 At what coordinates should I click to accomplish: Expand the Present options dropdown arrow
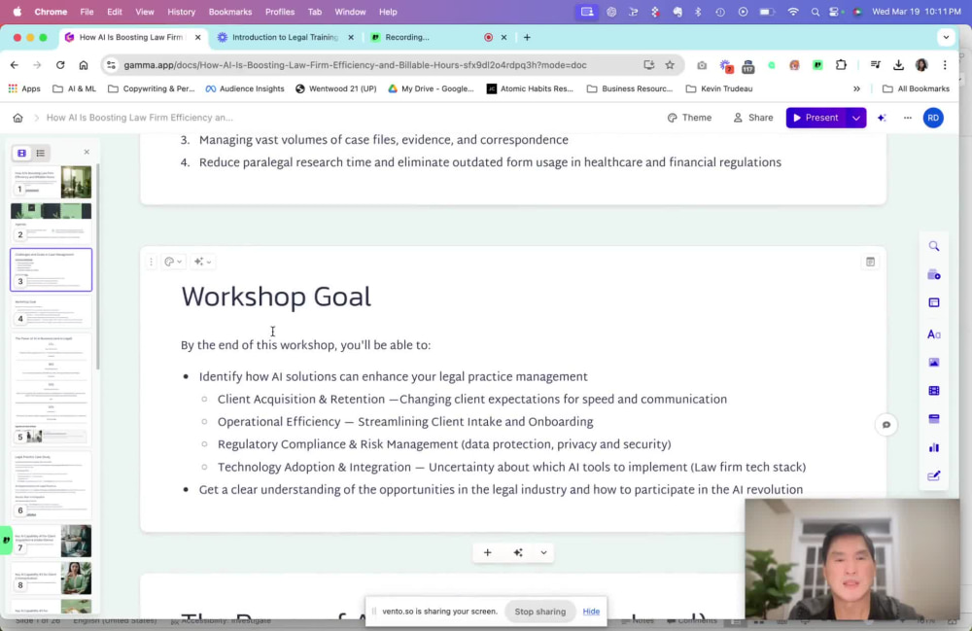click(856, 118)
